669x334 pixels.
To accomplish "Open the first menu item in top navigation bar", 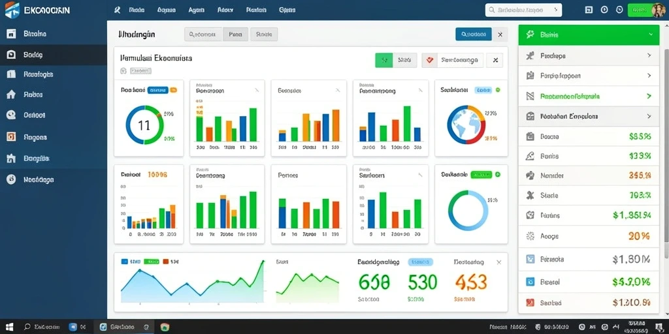I will [x=136, y=10].
